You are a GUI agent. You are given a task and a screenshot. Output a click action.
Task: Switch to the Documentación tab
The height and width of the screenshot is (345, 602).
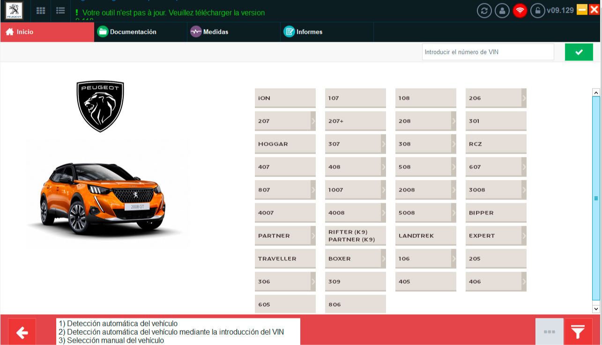click(141, 32)
